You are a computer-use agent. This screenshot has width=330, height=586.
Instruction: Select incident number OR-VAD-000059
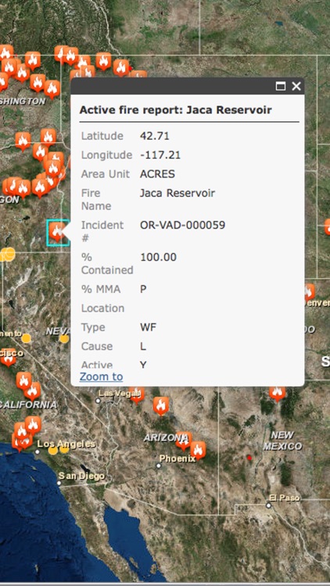point(182,225)
